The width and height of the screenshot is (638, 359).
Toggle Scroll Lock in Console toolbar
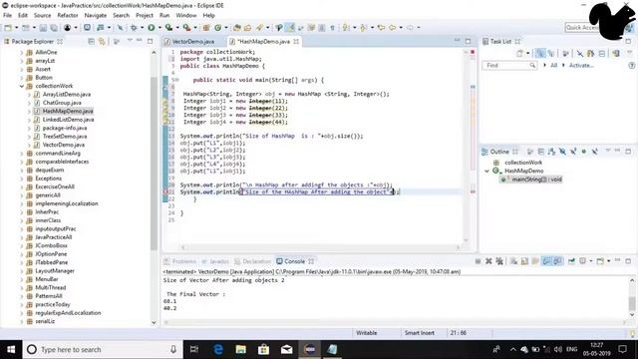click(x=524, y=261)
